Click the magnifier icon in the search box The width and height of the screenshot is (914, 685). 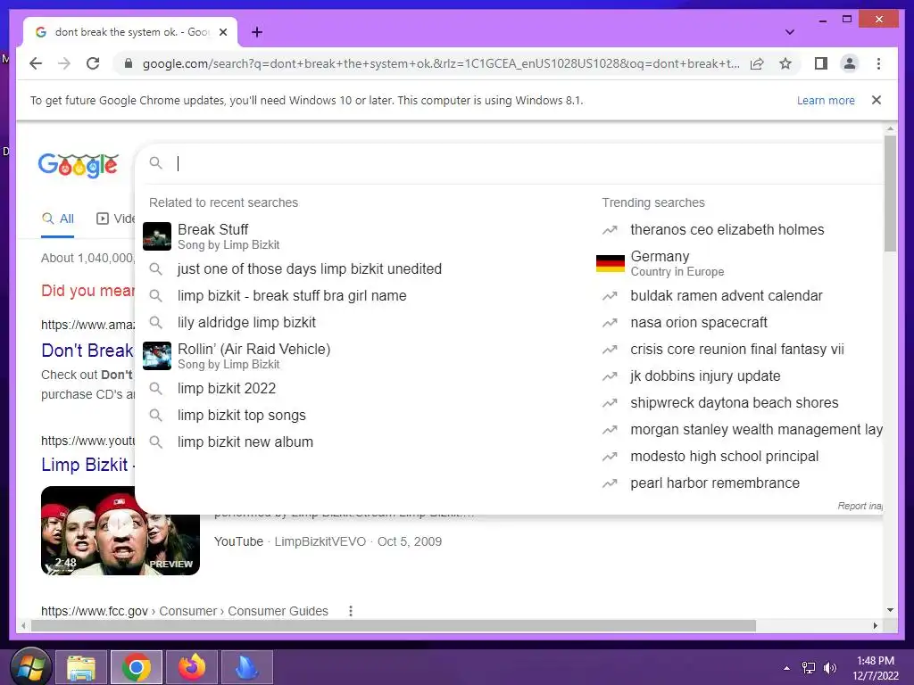tap(155, 163)
